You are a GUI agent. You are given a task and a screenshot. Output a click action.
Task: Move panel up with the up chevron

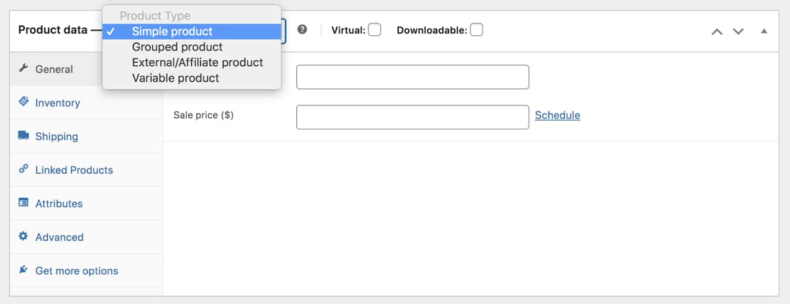tap(717, 31)
